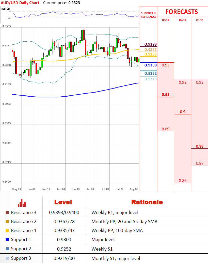
Task: Click the 'SUPPORT & RESISTANCE' column header
Action: [148, 15]
